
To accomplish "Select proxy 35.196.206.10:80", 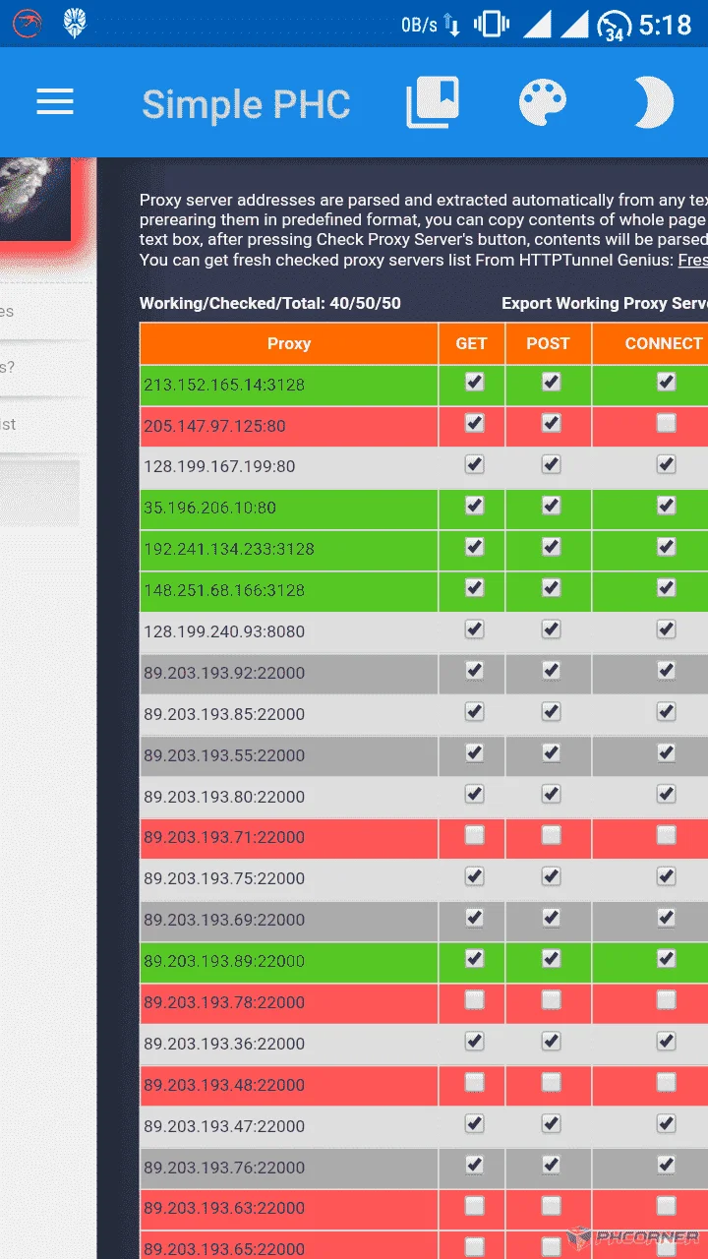I will tap(209, 509).
